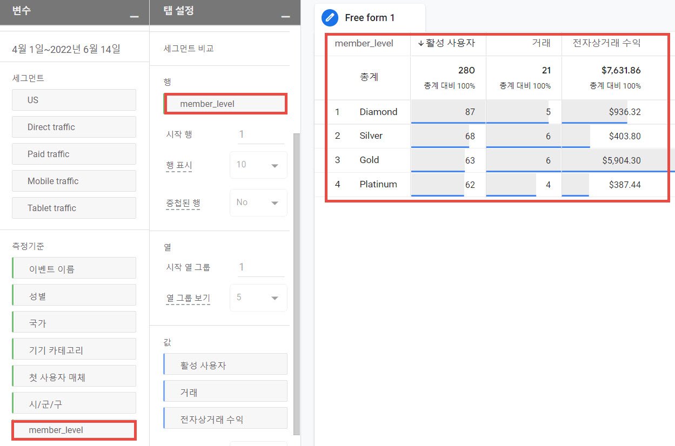
Task: Pick the 국가 dimension
Action: tap(74, 322)
